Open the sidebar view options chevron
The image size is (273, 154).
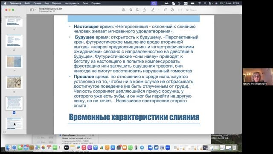point(35,10)
